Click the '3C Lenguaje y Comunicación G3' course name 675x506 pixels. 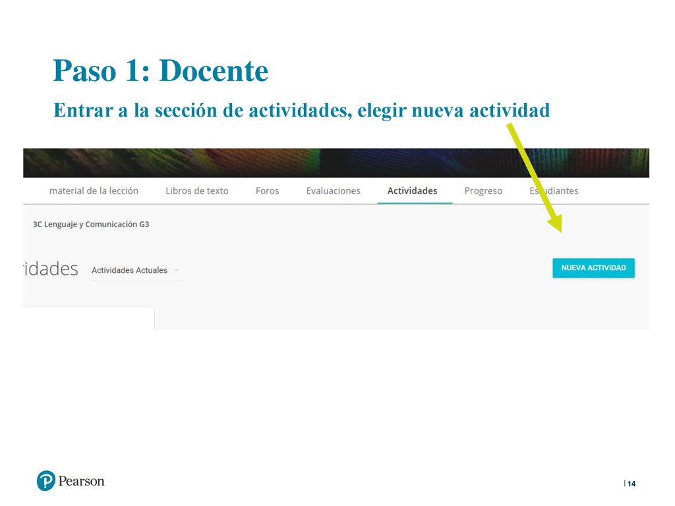click(91, 224)
